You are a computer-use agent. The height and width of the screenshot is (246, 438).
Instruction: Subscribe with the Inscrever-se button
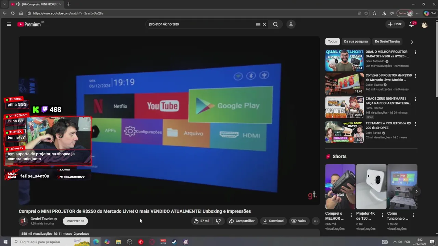click(75, 221)
